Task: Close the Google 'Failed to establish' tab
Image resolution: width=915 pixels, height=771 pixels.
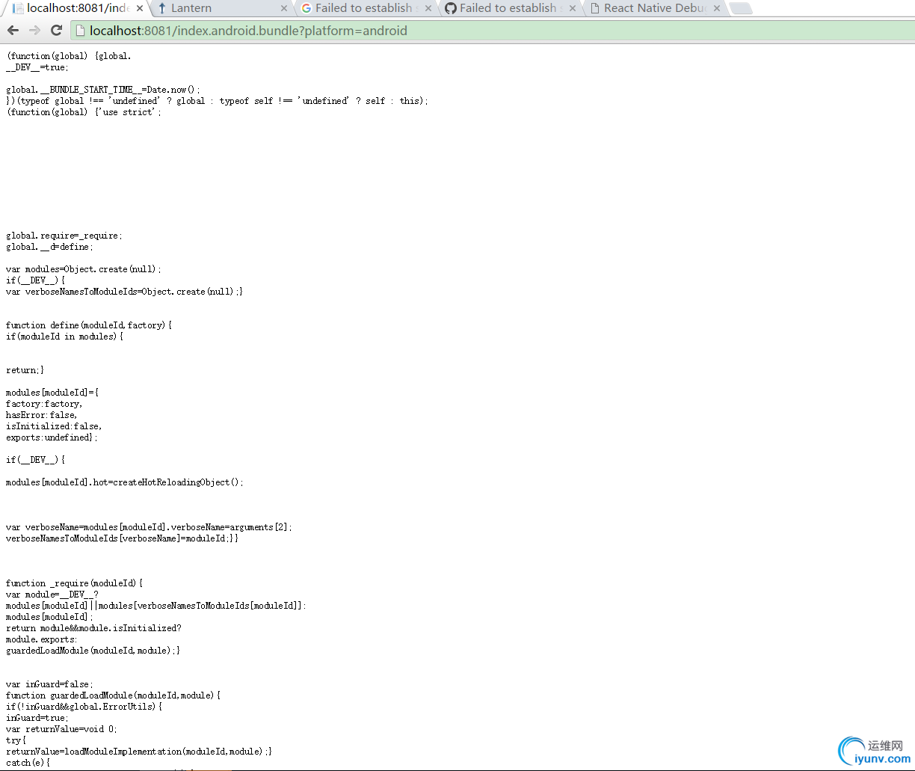Action: (428, 8)
